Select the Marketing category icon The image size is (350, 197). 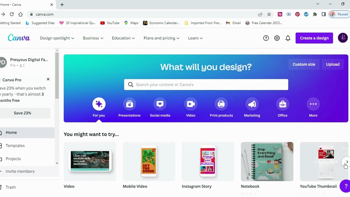pyautogui.click(x=252, y=104)
